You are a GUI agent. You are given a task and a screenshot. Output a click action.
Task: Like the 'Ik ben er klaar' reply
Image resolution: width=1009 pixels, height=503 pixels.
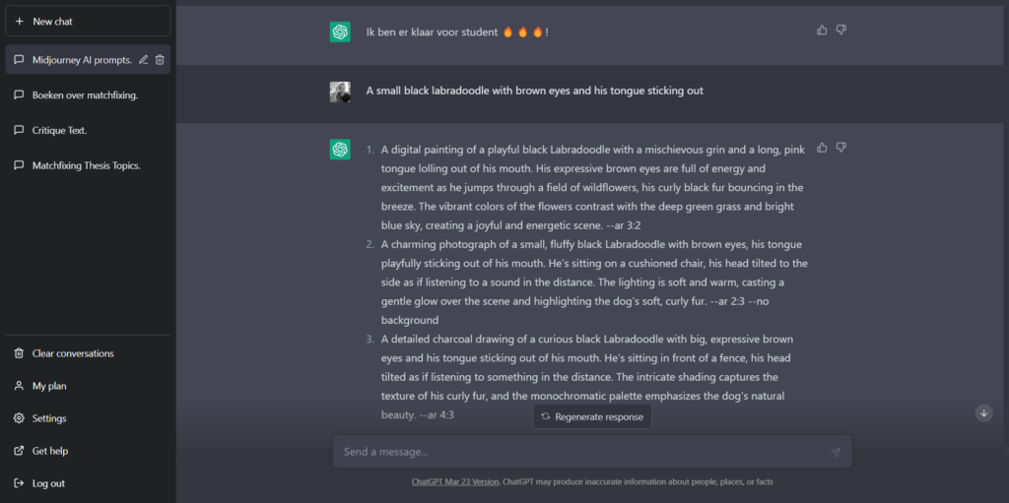click(x=822, y=30)
